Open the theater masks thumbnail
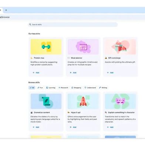This screenshot has width=145, height=145. tap(120, 101)
